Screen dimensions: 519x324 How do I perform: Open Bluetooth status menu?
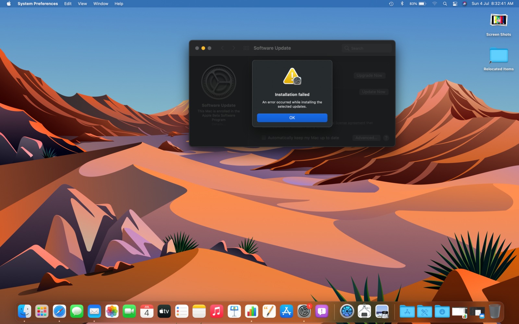pyautogui.click(x=402, y=4)
